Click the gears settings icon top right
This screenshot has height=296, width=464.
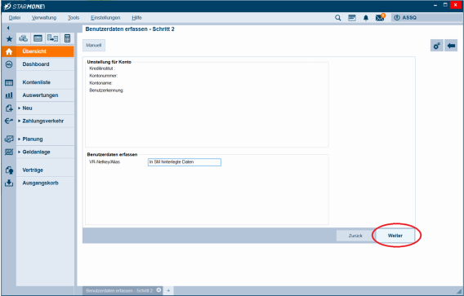point(436,46)
